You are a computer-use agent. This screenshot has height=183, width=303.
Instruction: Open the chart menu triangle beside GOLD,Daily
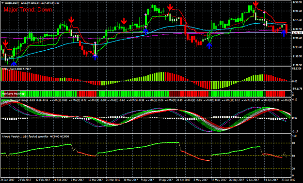[2, 3]
